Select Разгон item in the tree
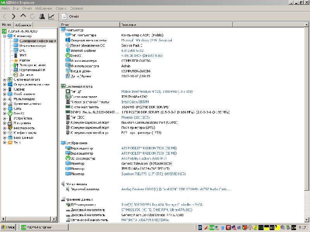Viewport: 310px width, 232px height. point(24,60)
